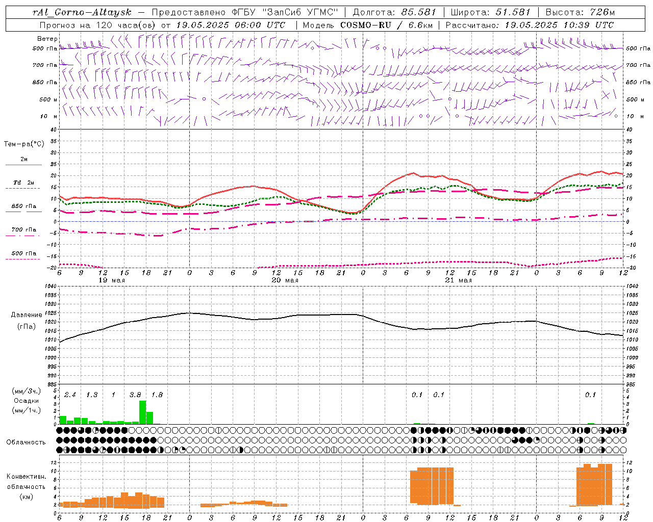Click the 850 гПа label in temperature legend
The height and width of the screenshot is (522, 653).
24,206
